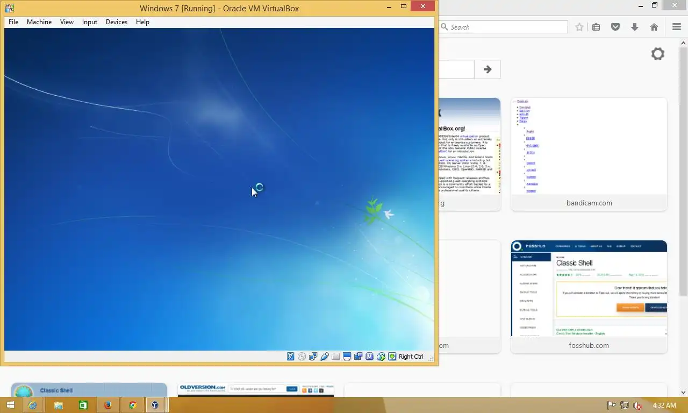Screen dimensions: 688x413
Task: Click the USB devices status icon
Action: (325, 357)
